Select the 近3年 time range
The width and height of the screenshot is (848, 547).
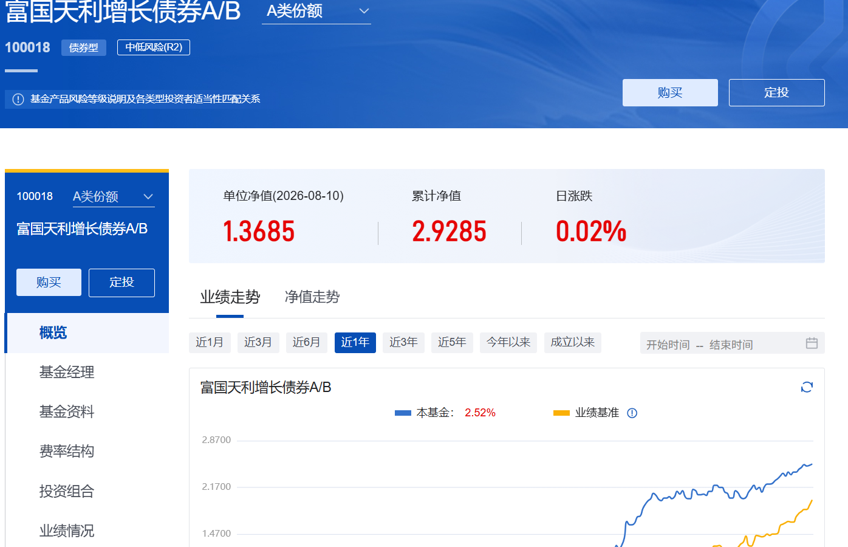point(404,343)
